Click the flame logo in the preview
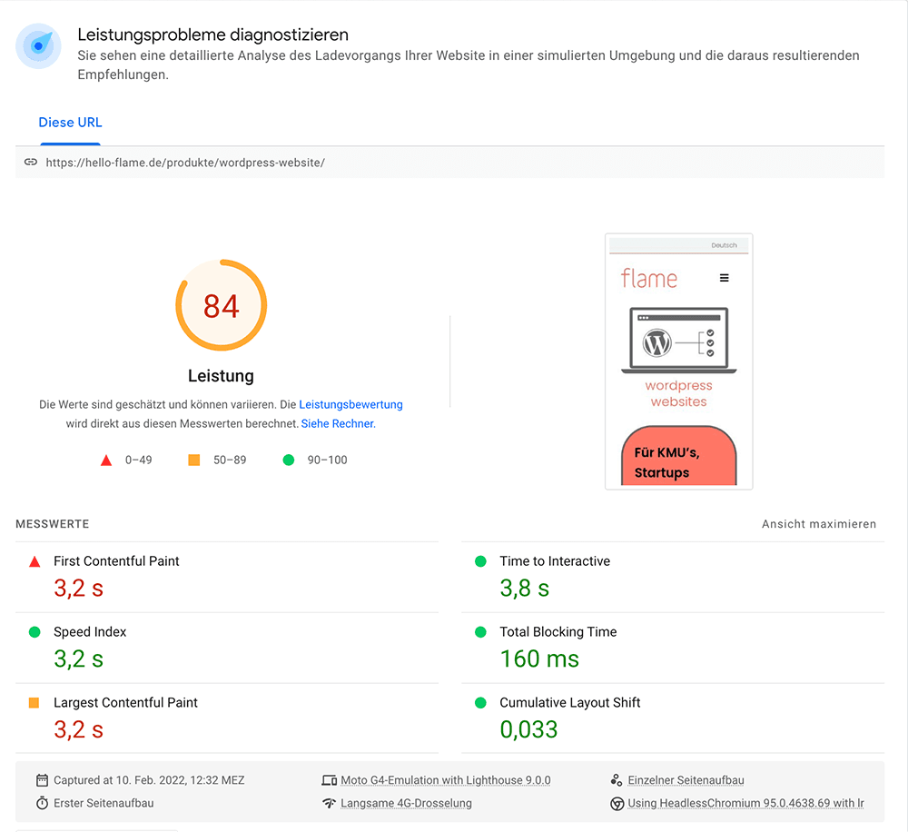 pos(648,279)
